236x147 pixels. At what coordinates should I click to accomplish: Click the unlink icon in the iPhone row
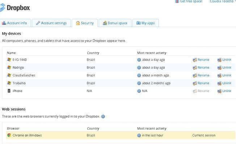219,91
